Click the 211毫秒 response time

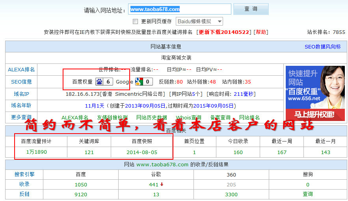click(x=244, y=94)
